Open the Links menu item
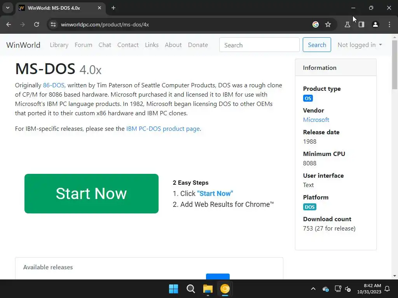 (152, 45)
